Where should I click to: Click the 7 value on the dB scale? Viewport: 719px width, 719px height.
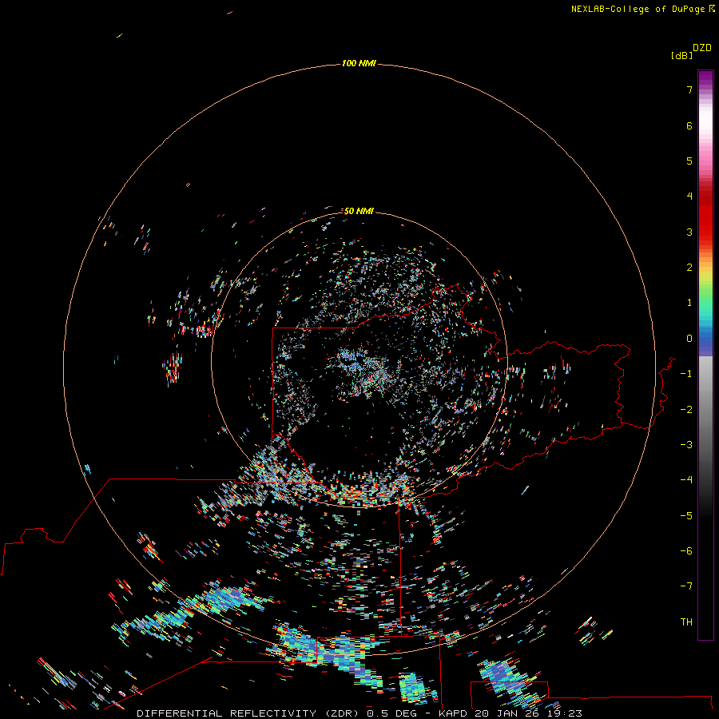click(x=689, y=89)
